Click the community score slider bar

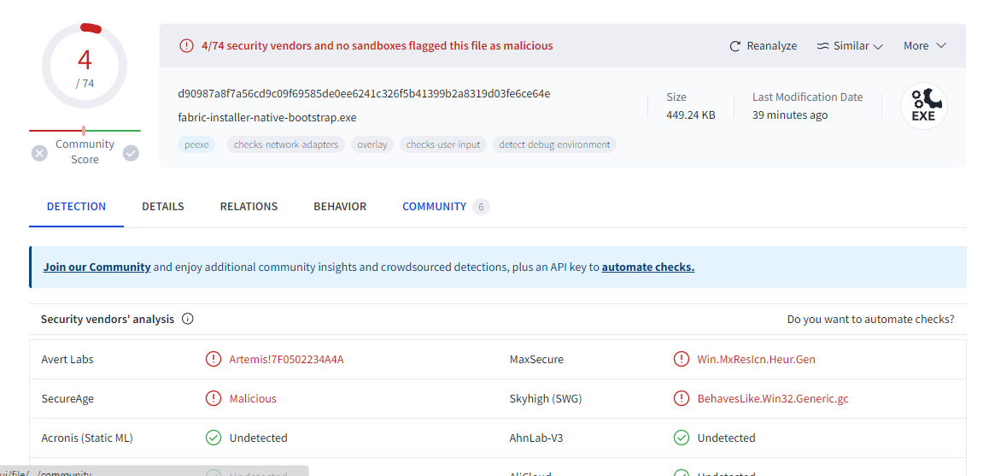point(85,131)
